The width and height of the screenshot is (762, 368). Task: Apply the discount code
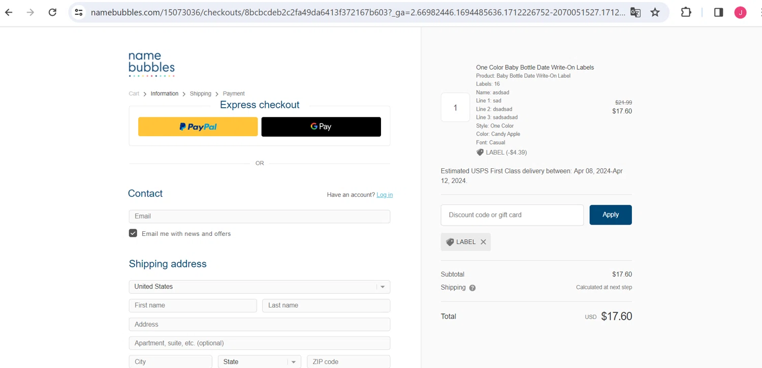coord(610,215)
